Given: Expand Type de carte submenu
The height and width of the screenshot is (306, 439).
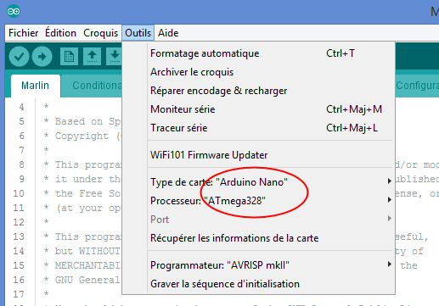Looking at the screenshot, I should pyautogui.click(x=271, y=182).
